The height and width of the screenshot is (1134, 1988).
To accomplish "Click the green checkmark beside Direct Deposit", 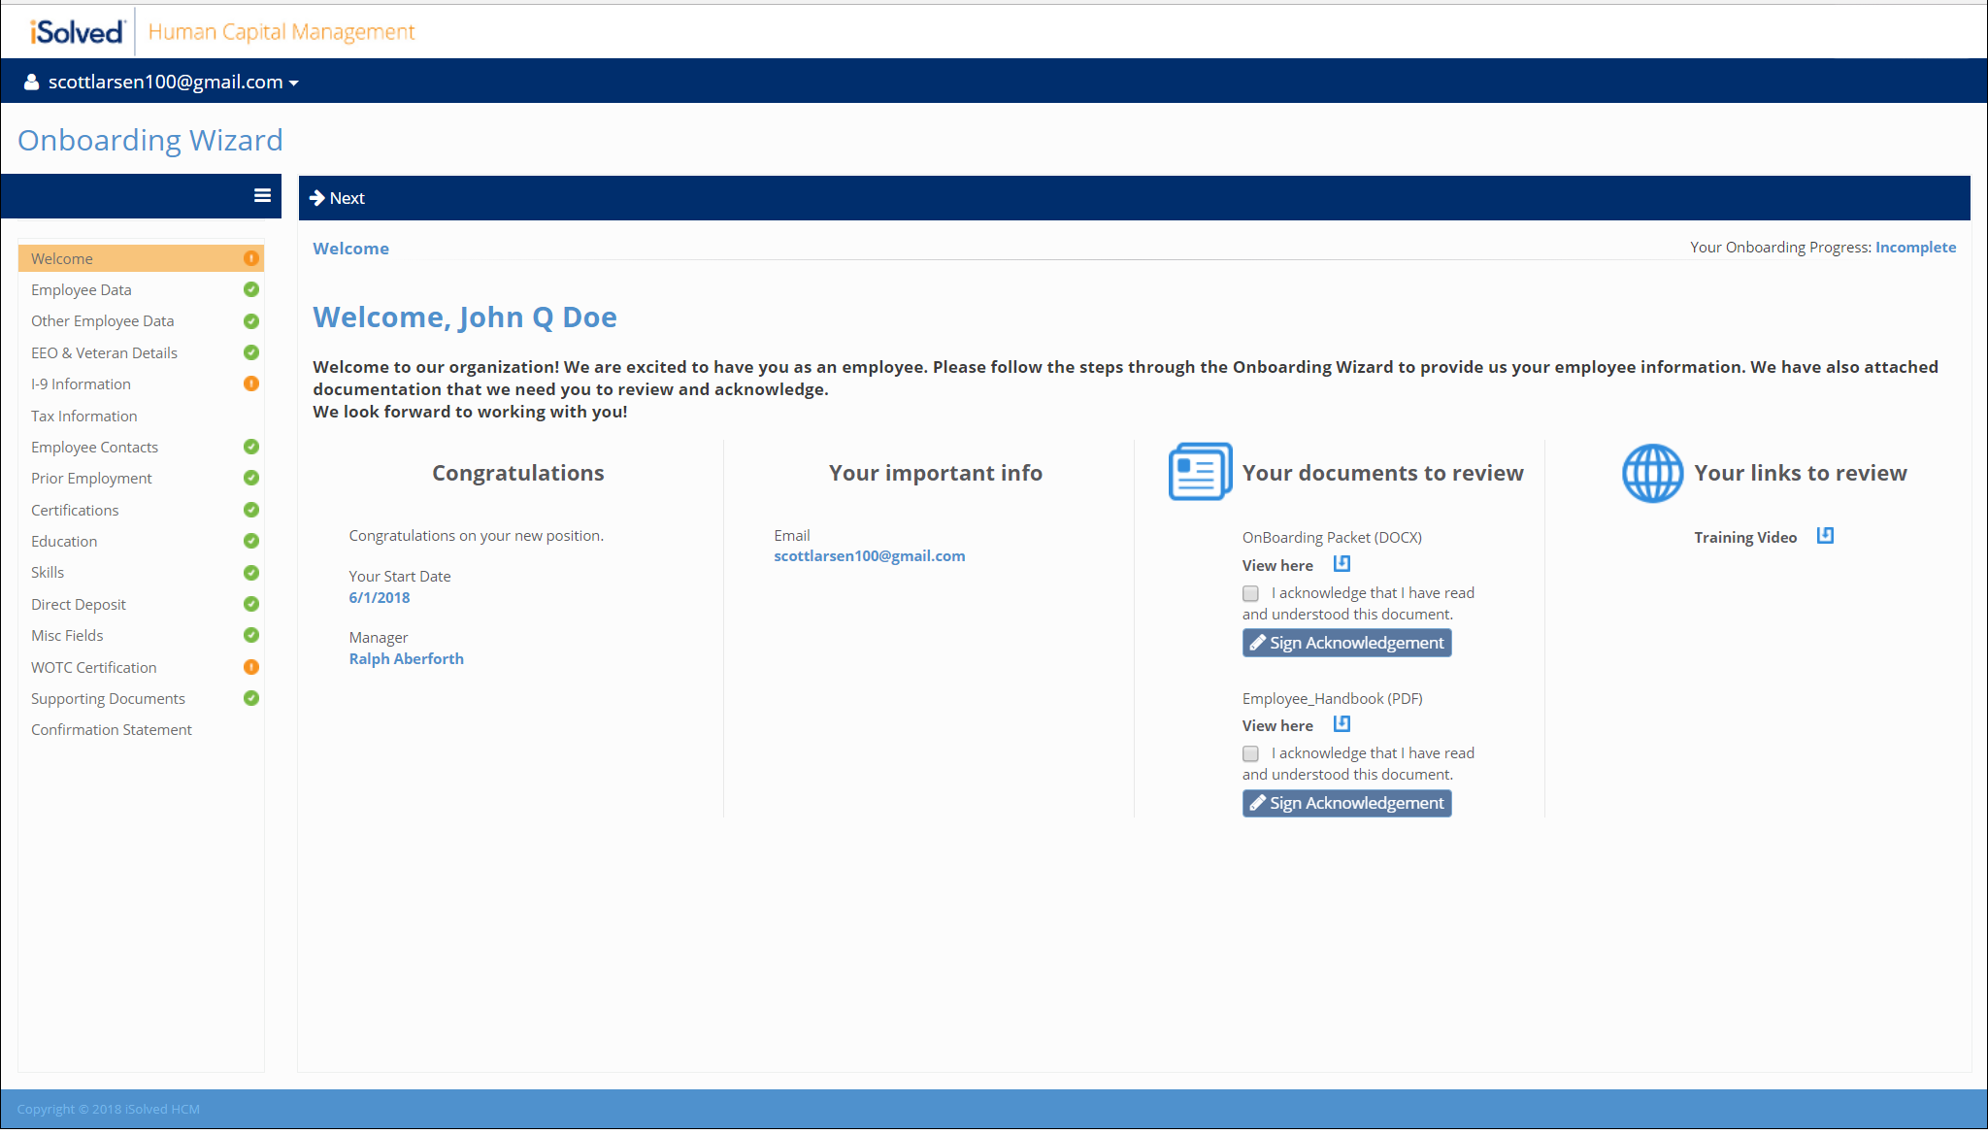I will pos(251,604).
